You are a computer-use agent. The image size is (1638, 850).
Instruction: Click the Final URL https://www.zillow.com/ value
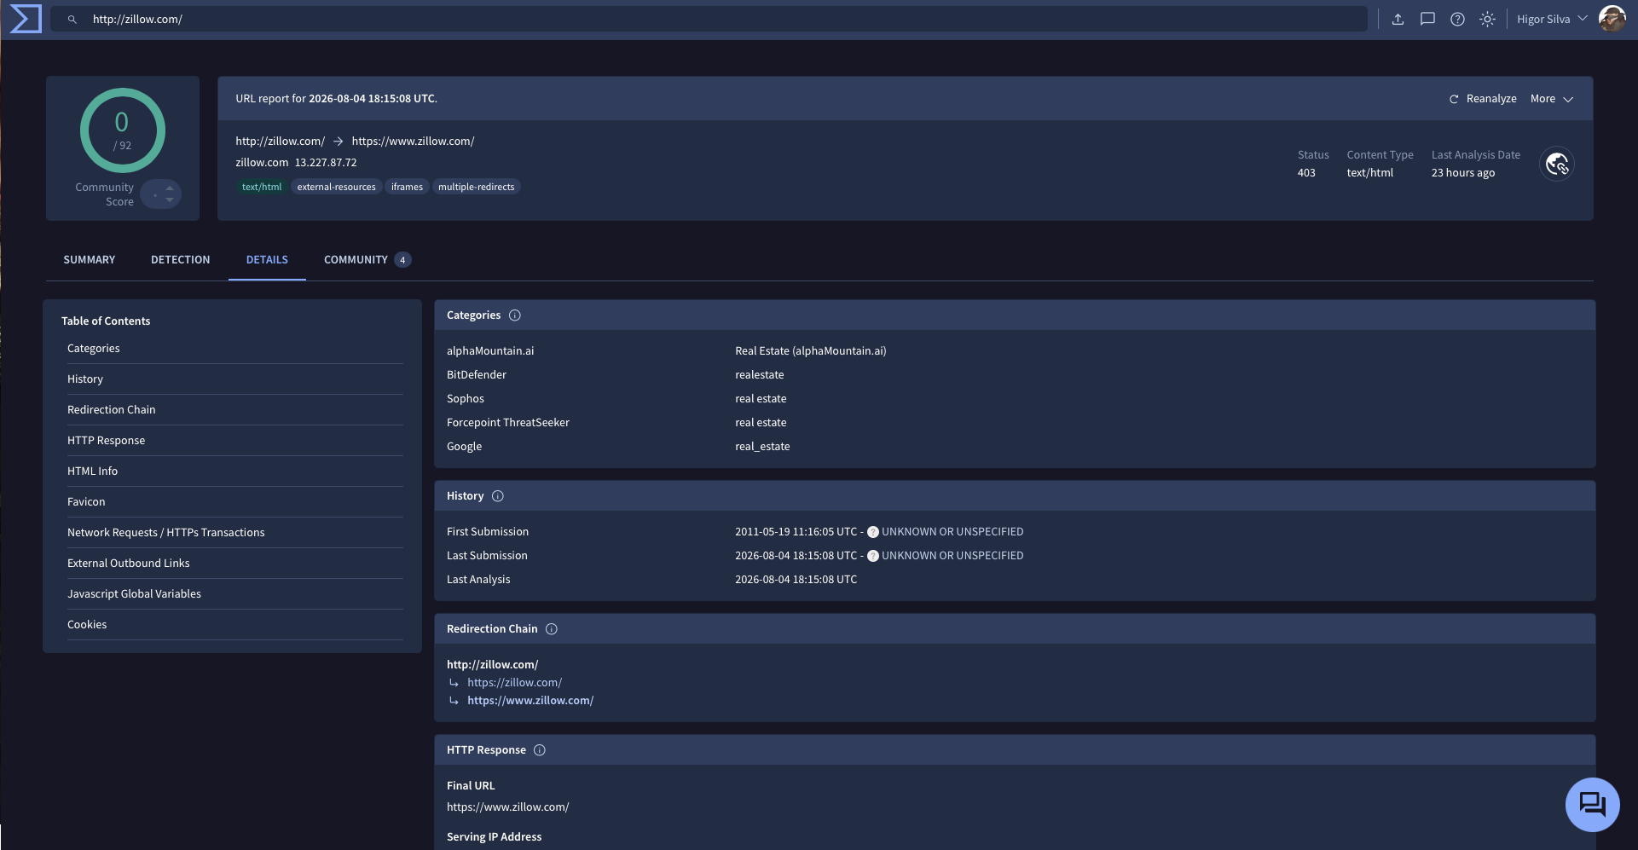[508, 807]
